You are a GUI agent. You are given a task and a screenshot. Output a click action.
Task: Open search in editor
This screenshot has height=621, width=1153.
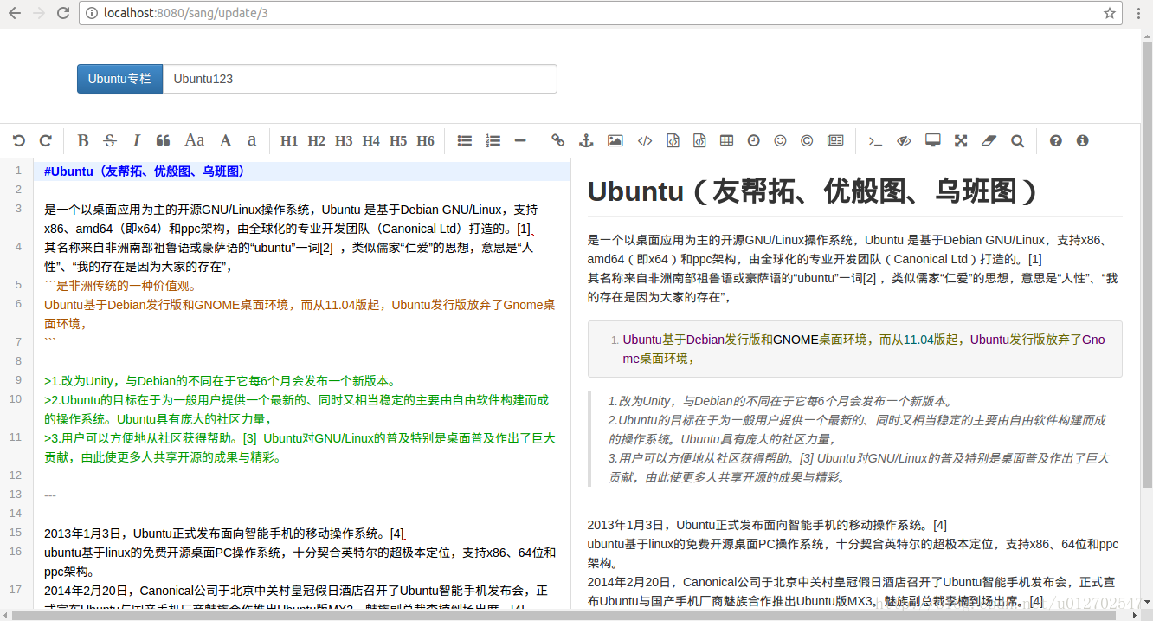tap(1017, 140)
